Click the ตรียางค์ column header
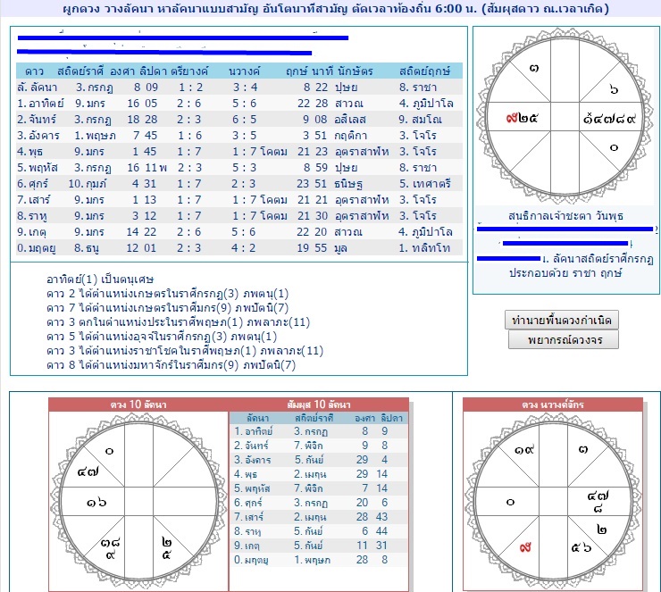This screenshot has width=661, height=592. [x=189, y=71]
